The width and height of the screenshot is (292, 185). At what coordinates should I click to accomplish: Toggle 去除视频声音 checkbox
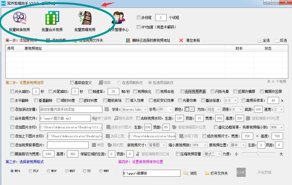click(182, 91)
